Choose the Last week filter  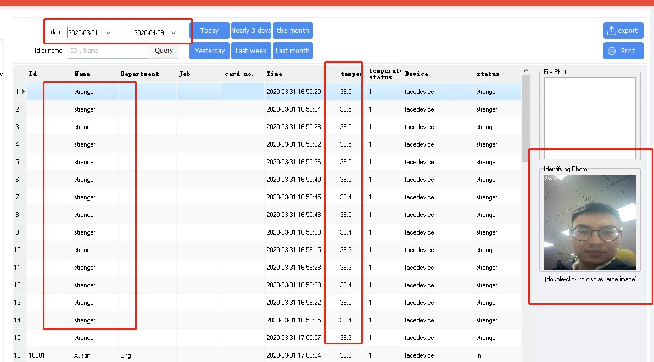tap(251, 51)
